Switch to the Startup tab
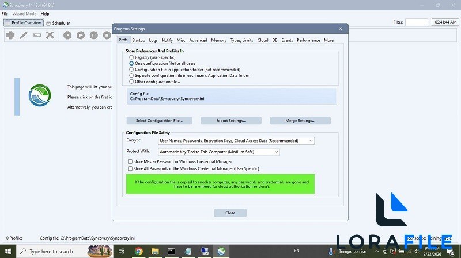 [x=138, y=40]
